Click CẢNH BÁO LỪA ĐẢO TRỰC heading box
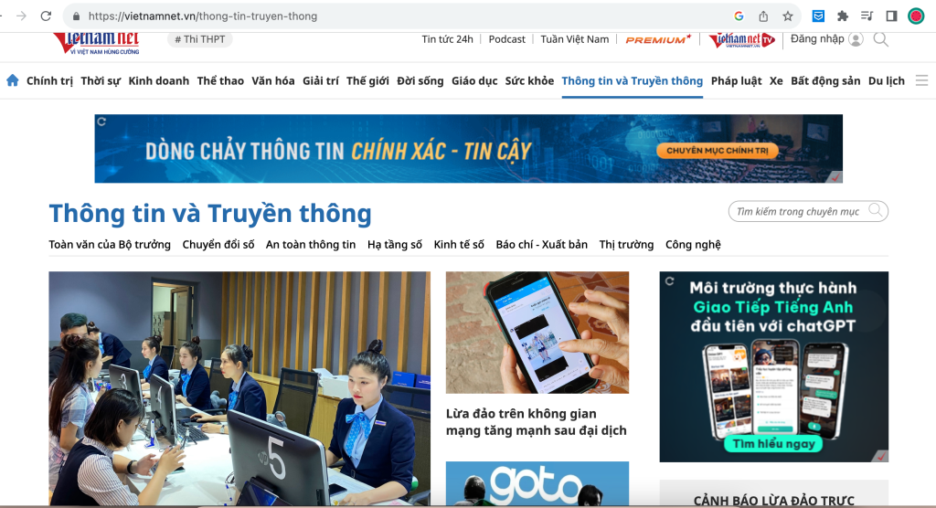The height and width of the screenshot is (508, 936). click(773, 494)
